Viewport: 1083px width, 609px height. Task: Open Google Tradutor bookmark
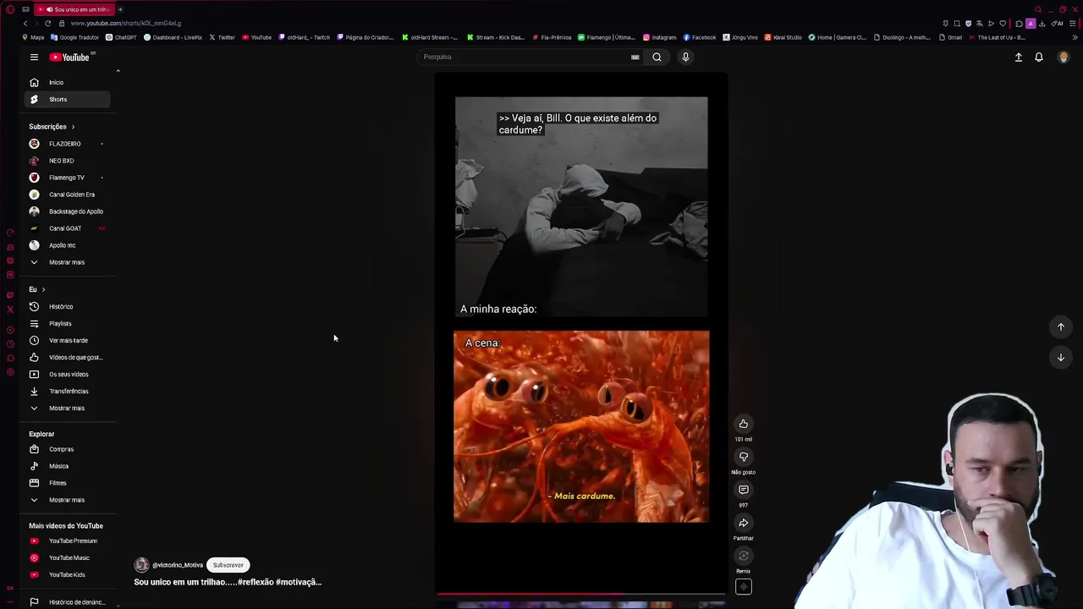(74, 37)
